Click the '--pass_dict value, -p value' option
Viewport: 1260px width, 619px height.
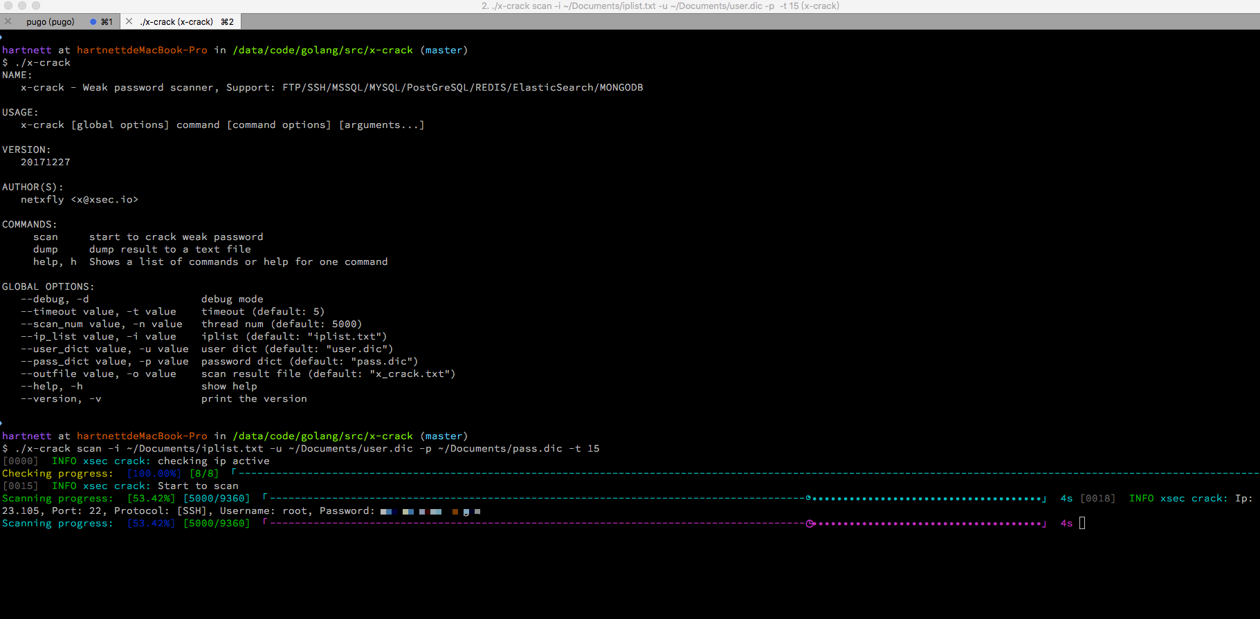click(x=104, y=361)
